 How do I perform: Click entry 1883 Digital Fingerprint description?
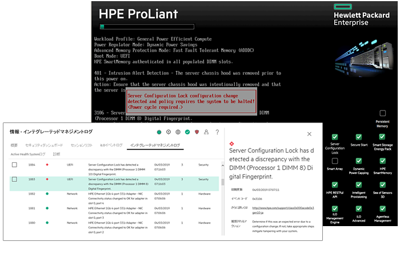118,184
